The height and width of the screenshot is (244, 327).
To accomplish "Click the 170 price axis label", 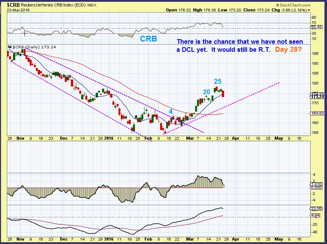I will point(315,103).
